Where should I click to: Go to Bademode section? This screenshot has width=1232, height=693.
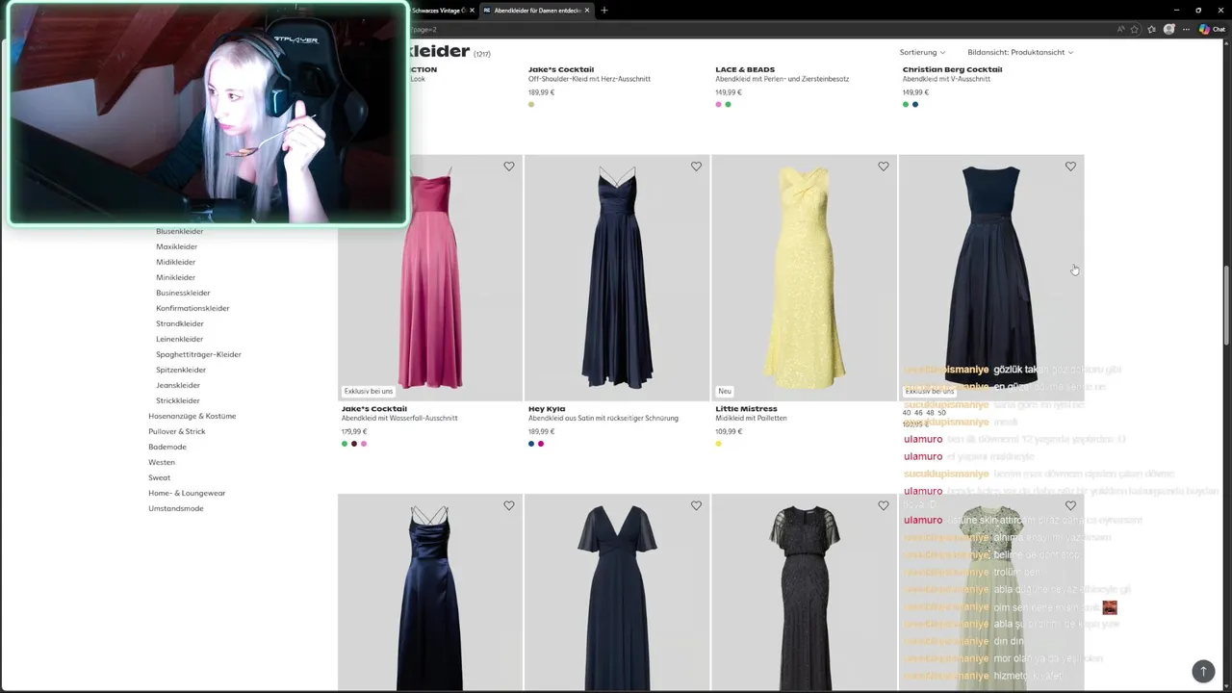tap(167, 447)
